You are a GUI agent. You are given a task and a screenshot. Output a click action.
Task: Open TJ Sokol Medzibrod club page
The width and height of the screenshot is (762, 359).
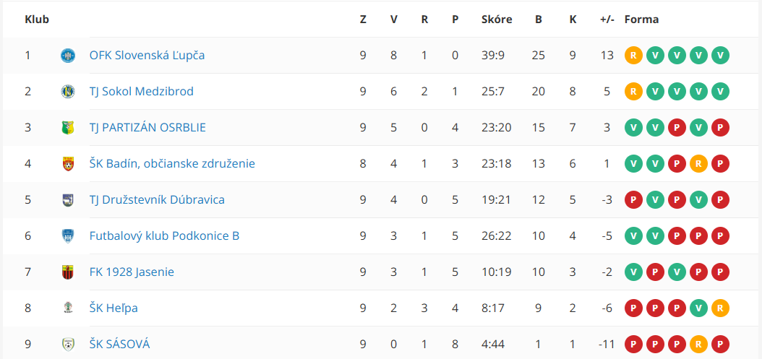coord(142,91)
